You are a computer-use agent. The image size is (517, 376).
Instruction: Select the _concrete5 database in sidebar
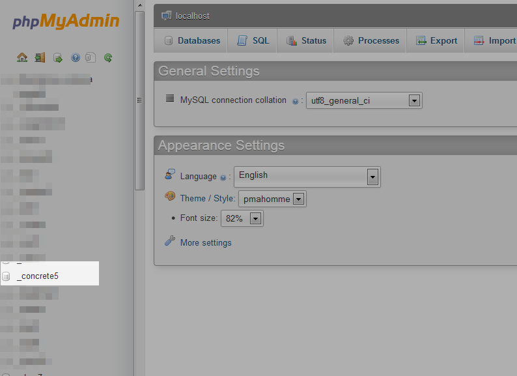pyautogui.click(x=38, y=276)
